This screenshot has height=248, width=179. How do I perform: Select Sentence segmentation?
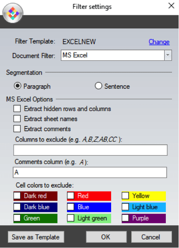pos(98,86)
